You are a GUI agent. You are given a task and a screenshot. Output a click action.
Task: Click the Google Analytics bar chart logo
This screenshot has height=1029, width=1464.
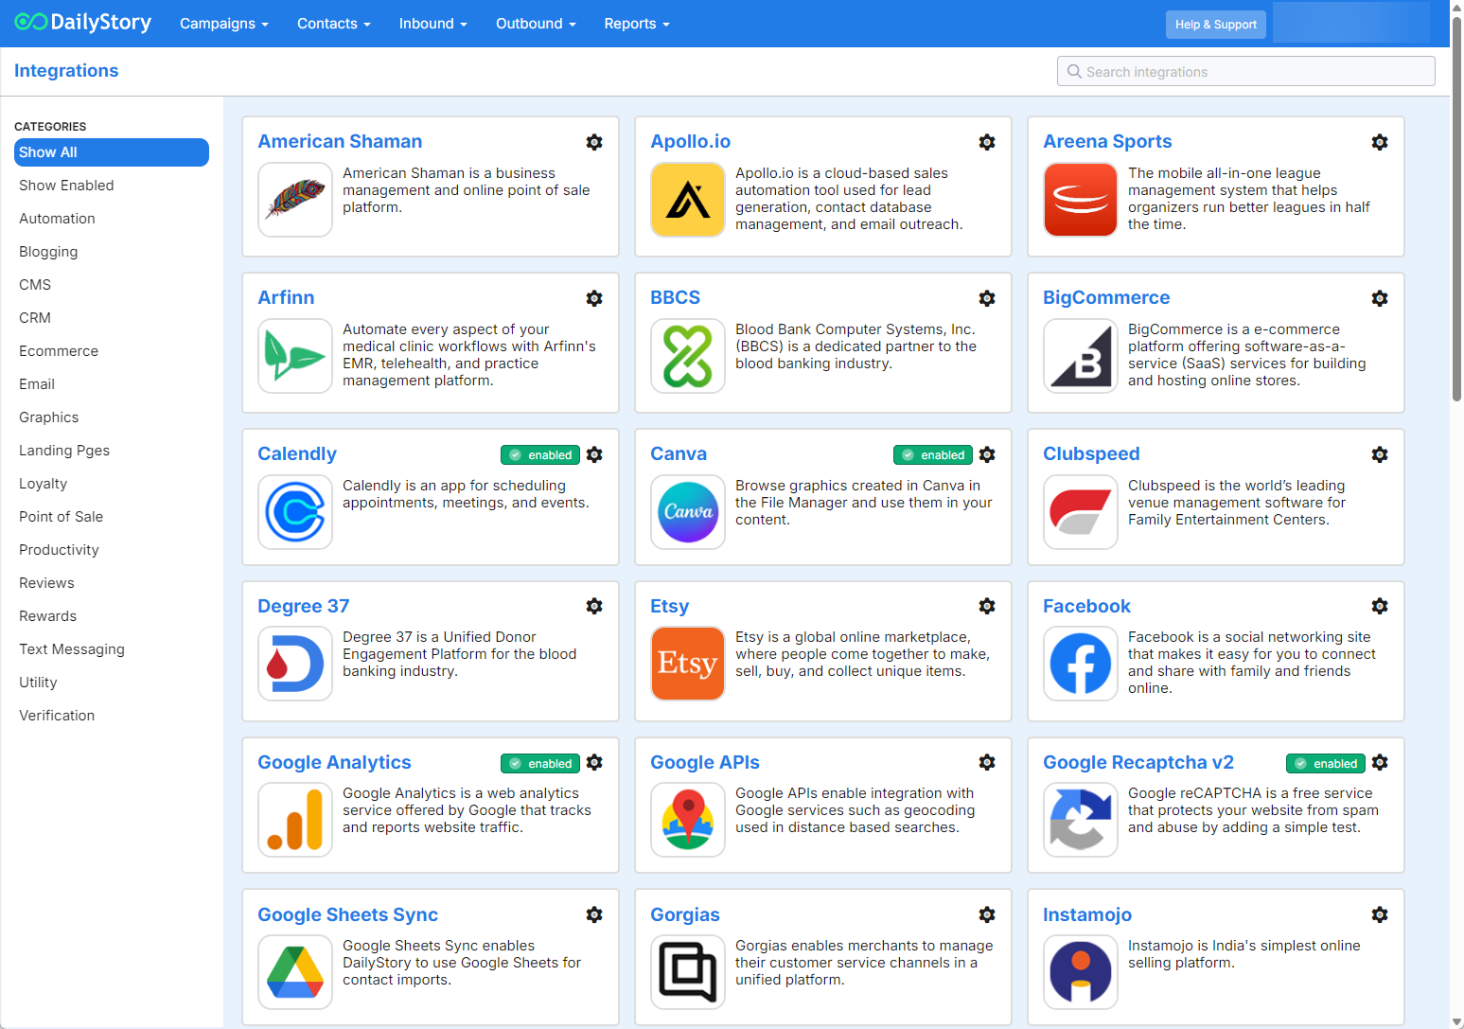(295, 820)
